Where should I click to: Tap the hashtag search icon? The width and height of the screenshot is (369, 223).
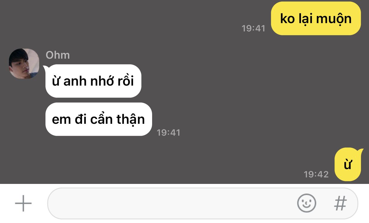(340, 203)
